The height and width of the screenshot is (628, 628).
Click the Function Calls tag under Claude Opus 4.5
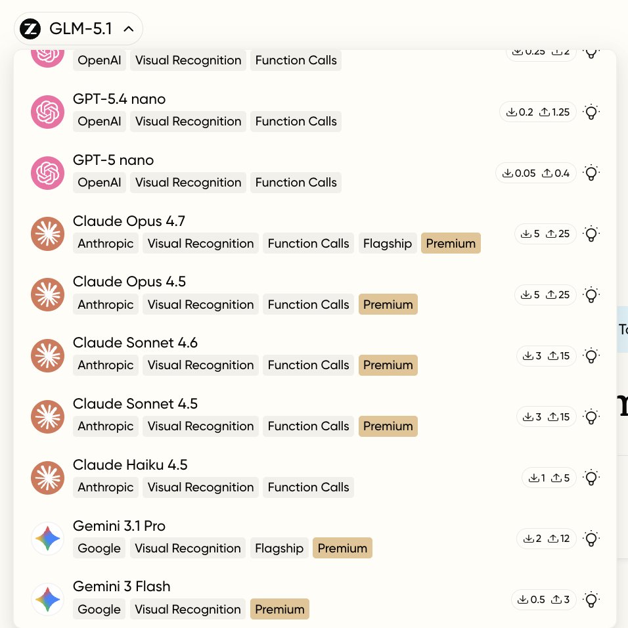[x=308, y=304]
